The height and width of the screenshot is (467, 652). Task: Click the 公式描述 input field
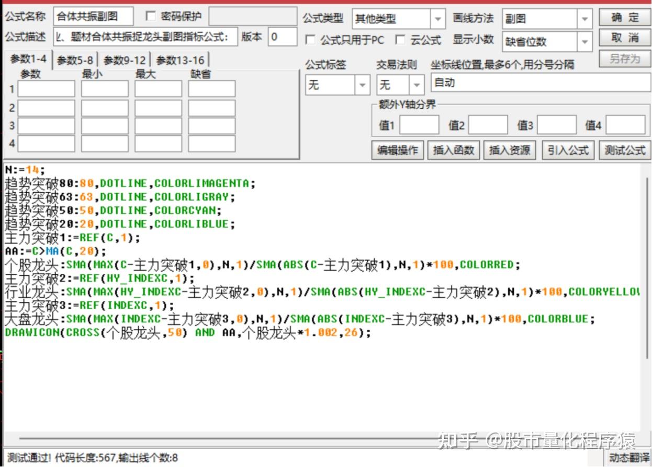click(x=145, y=38)
